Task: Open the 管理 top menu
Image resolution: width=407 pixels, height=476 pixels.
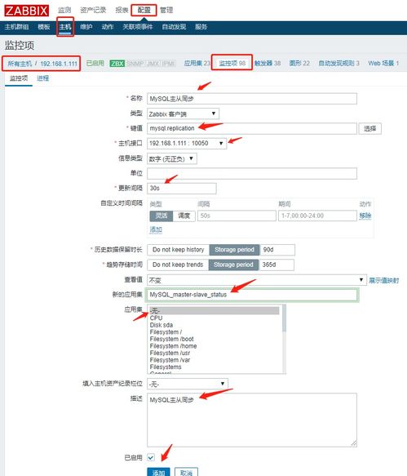Action: (166, 11)
